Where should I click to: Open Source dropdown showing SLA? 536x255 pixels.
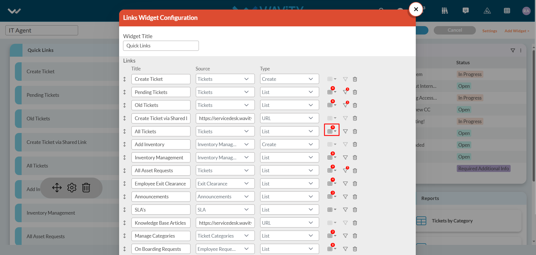(x=225, y=210)
